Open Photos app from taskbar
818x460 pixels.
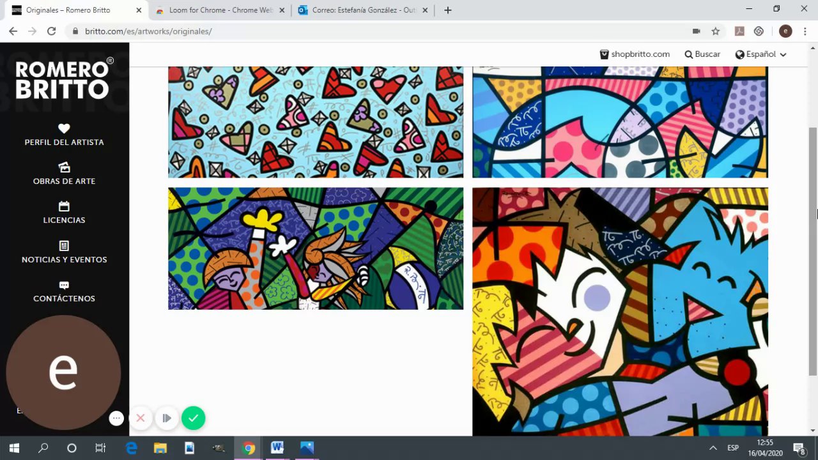click(x=307, y=448)
